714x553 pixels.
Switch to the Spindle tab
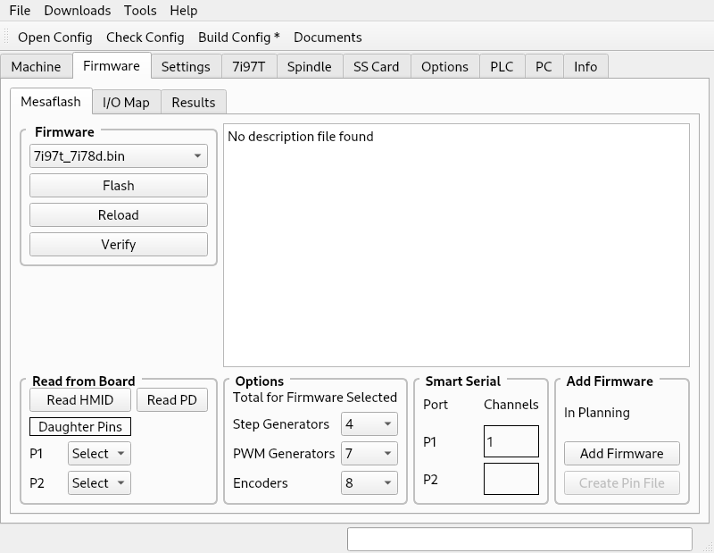309,67
